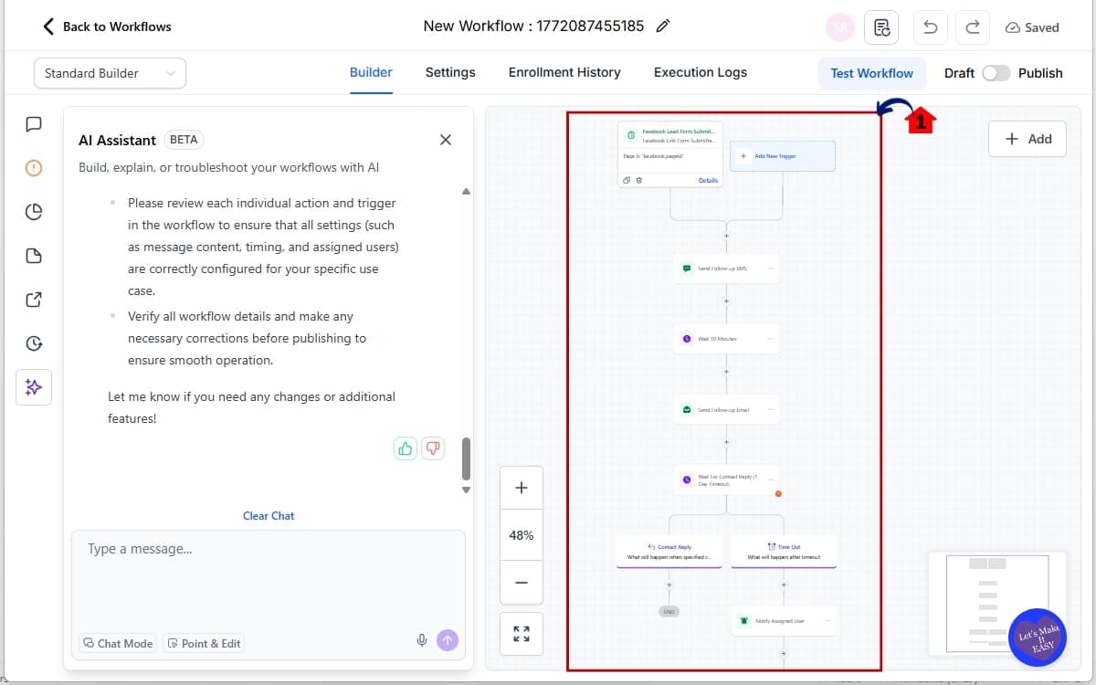Expand the Add button in canvas
Screen dimensions: 1096x685
coord(1027,139)
